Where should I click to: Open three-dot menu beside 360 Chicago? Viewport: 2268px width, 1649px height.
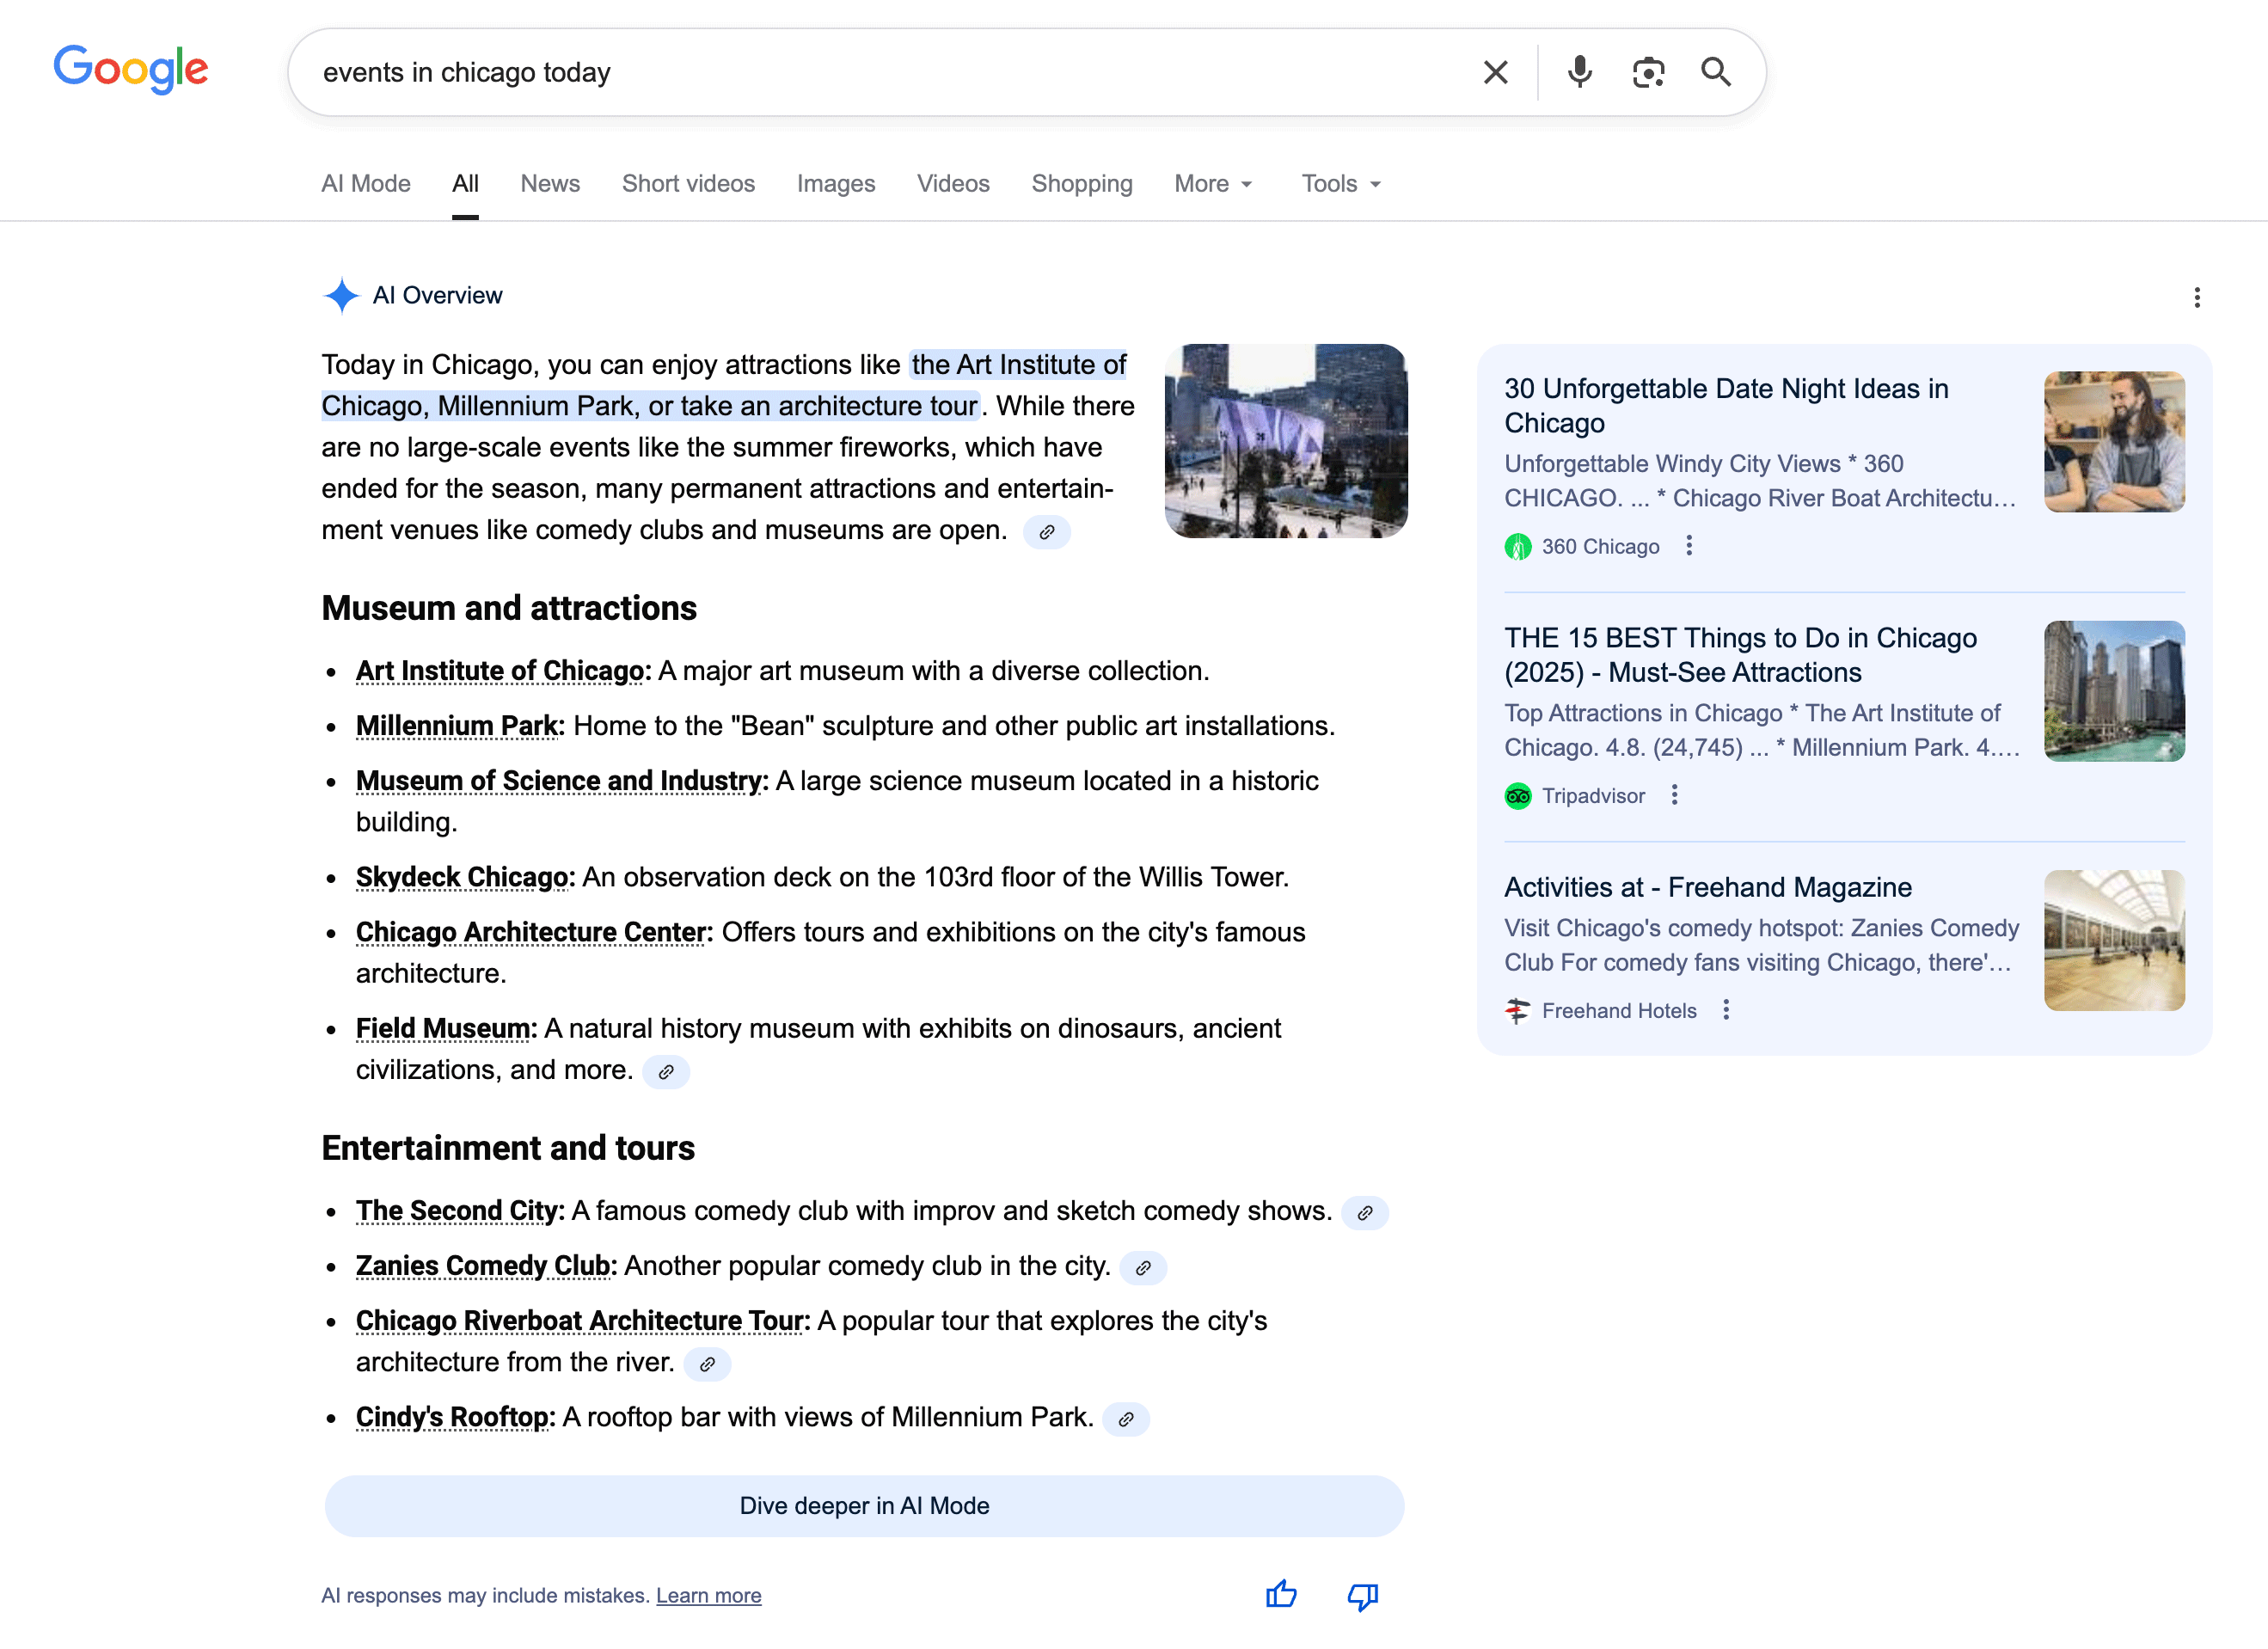tap(1689, 546)
